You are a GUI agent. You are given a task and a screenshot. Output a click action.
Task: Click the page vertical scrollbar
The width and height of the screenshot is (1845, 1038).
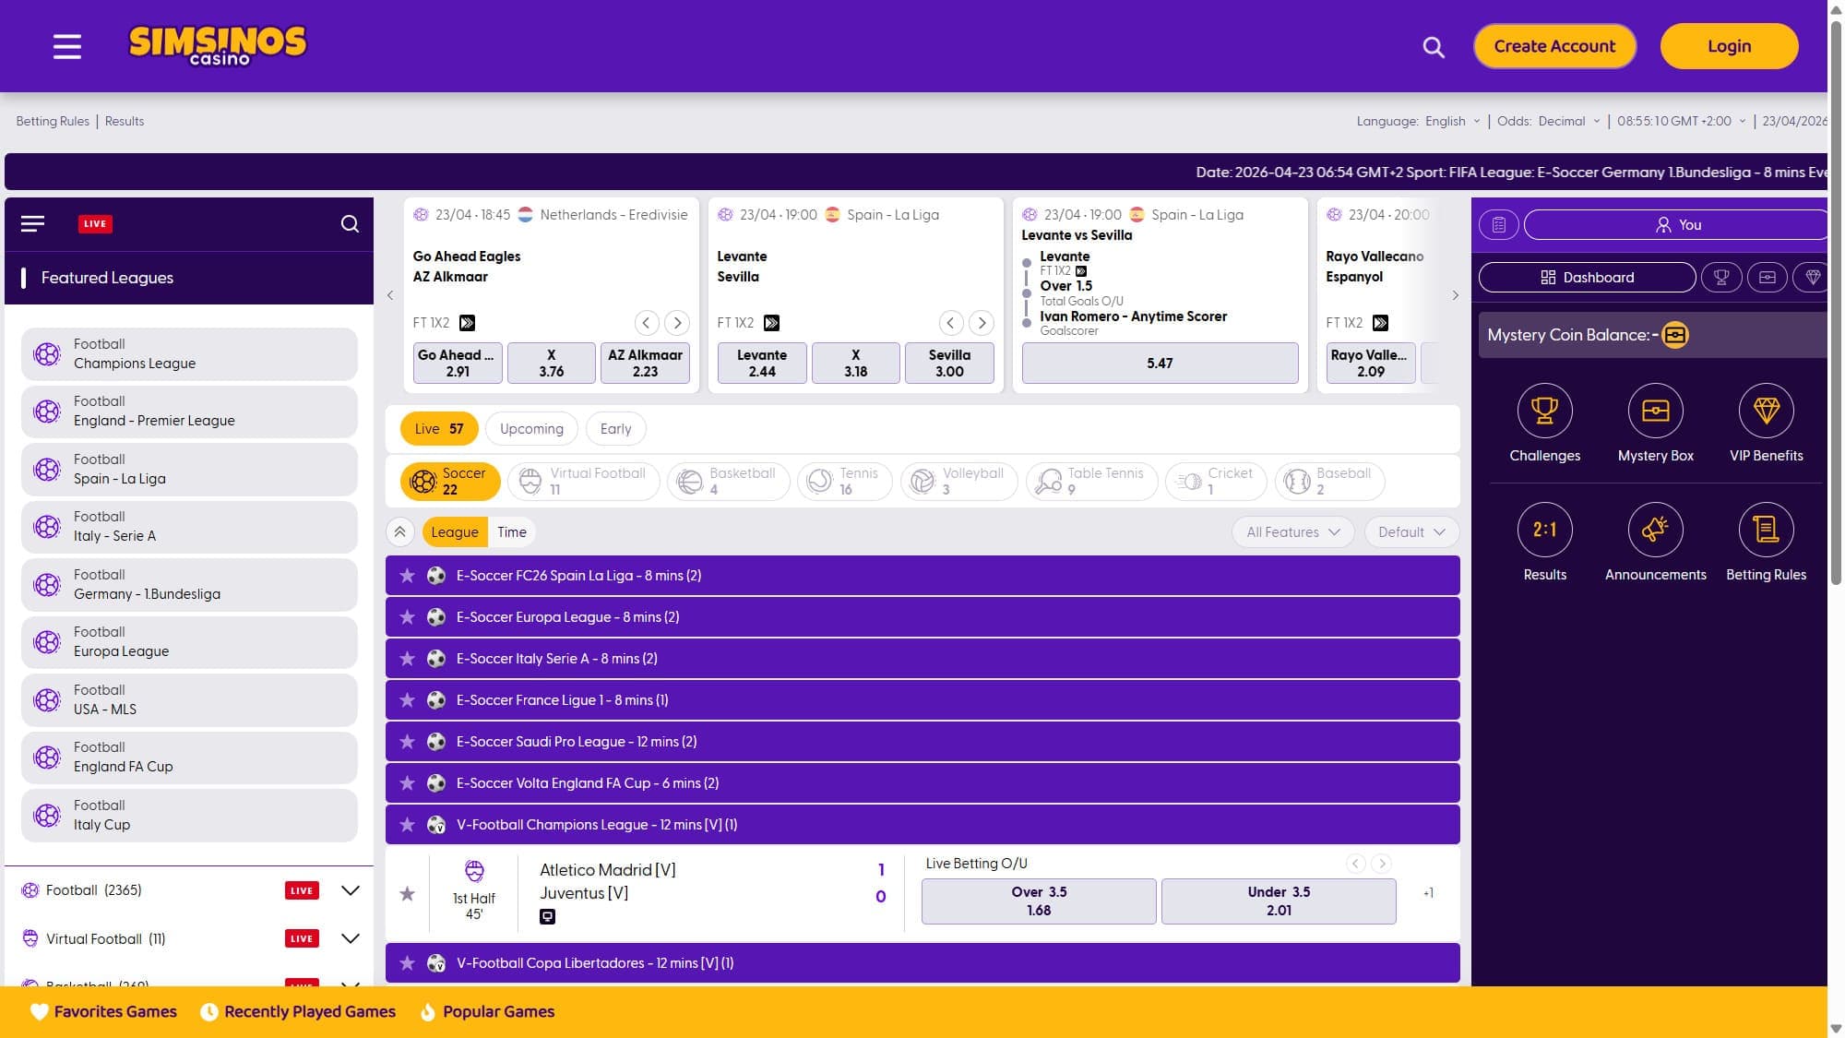pos(1836,304)
